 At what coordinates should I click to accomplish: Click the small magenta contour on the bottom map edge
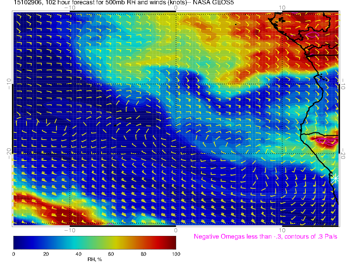[110, 224]
